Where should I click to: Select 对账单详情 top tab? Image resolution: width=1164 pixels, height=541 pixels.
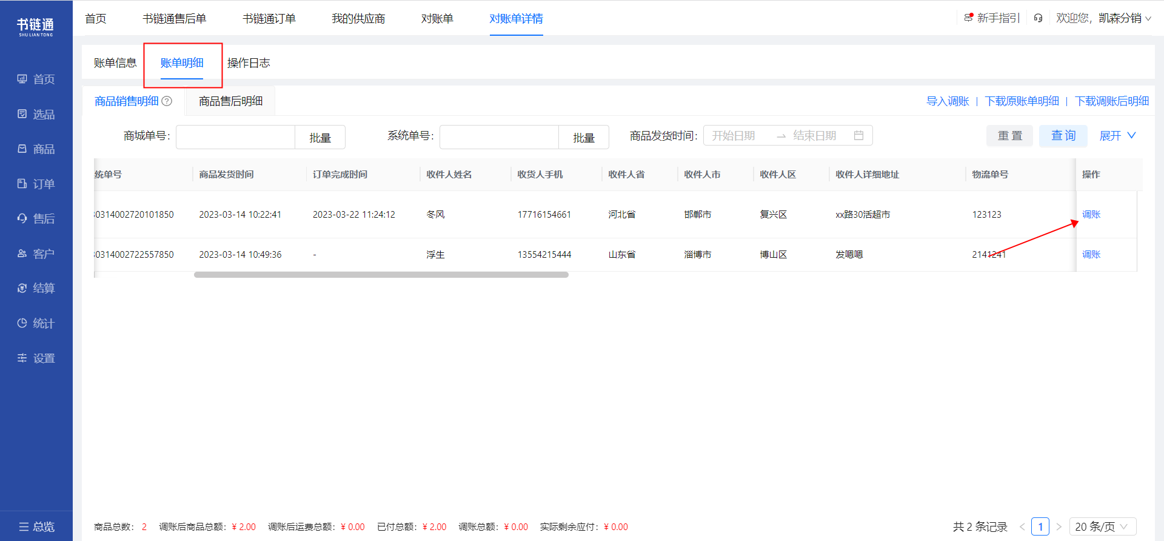pyautogui.click(x=517, y=19)
